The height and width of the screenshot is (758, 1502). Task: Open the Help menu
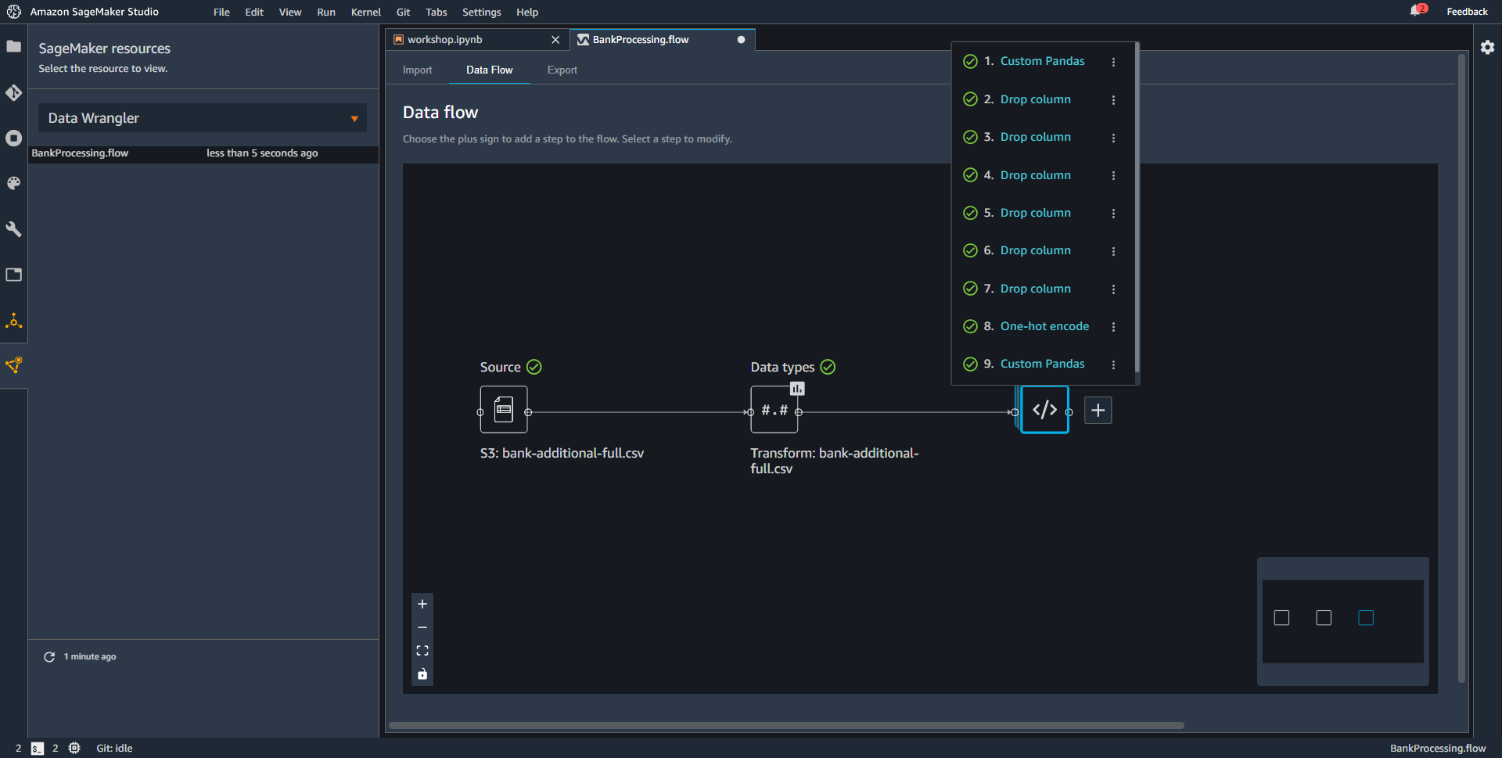527,12
